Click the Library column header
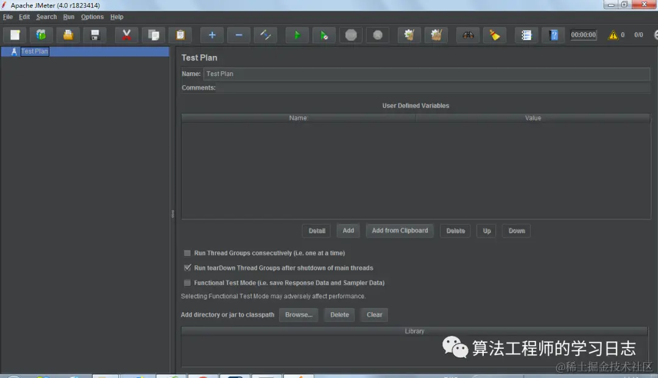Screen dimensions: 658x378 pyautogui.click(x=415, y=331)
